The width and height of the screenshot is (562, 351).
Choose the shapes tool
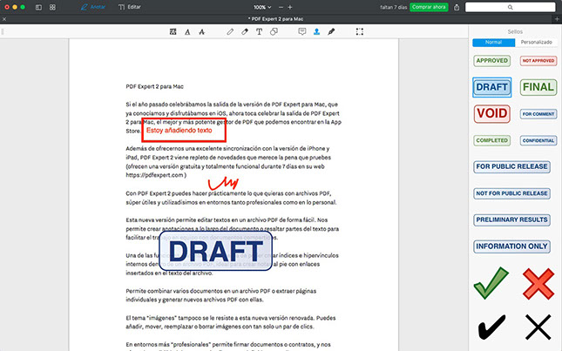274,31
